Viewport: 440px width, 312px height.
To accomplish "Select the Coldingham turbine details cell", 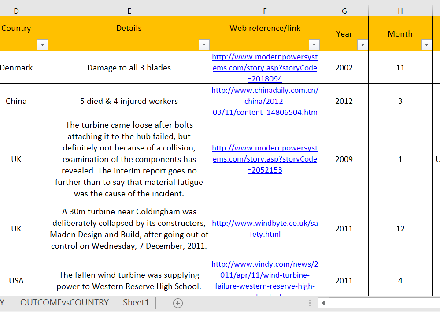I will click(x=129, y=228).
